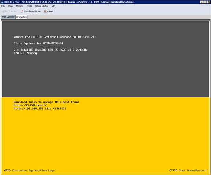211x175 pixels.
Task: Open the Virtual Media menu
Action: (41, 6)
